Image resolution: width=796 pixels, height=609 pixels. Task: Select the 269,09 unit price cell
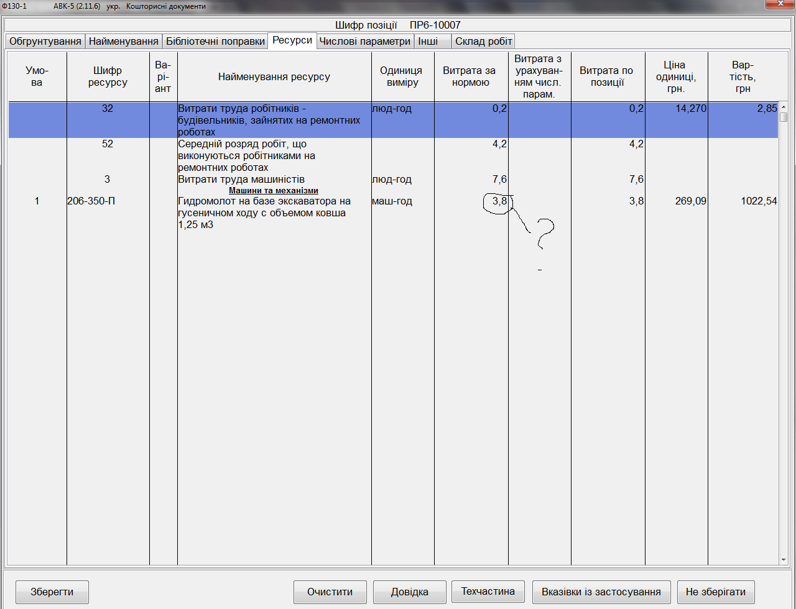click(690, 201)
